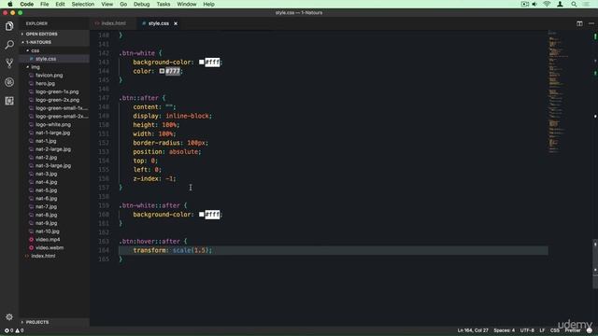Open video.mp4 in the explorer
Screen dimensions: 598x336
[x=54, y=239]
